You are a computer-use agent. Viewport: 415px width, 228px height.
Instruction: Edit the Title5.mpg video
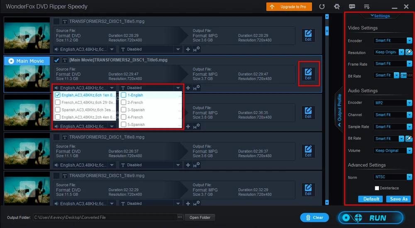click(308, 35)
